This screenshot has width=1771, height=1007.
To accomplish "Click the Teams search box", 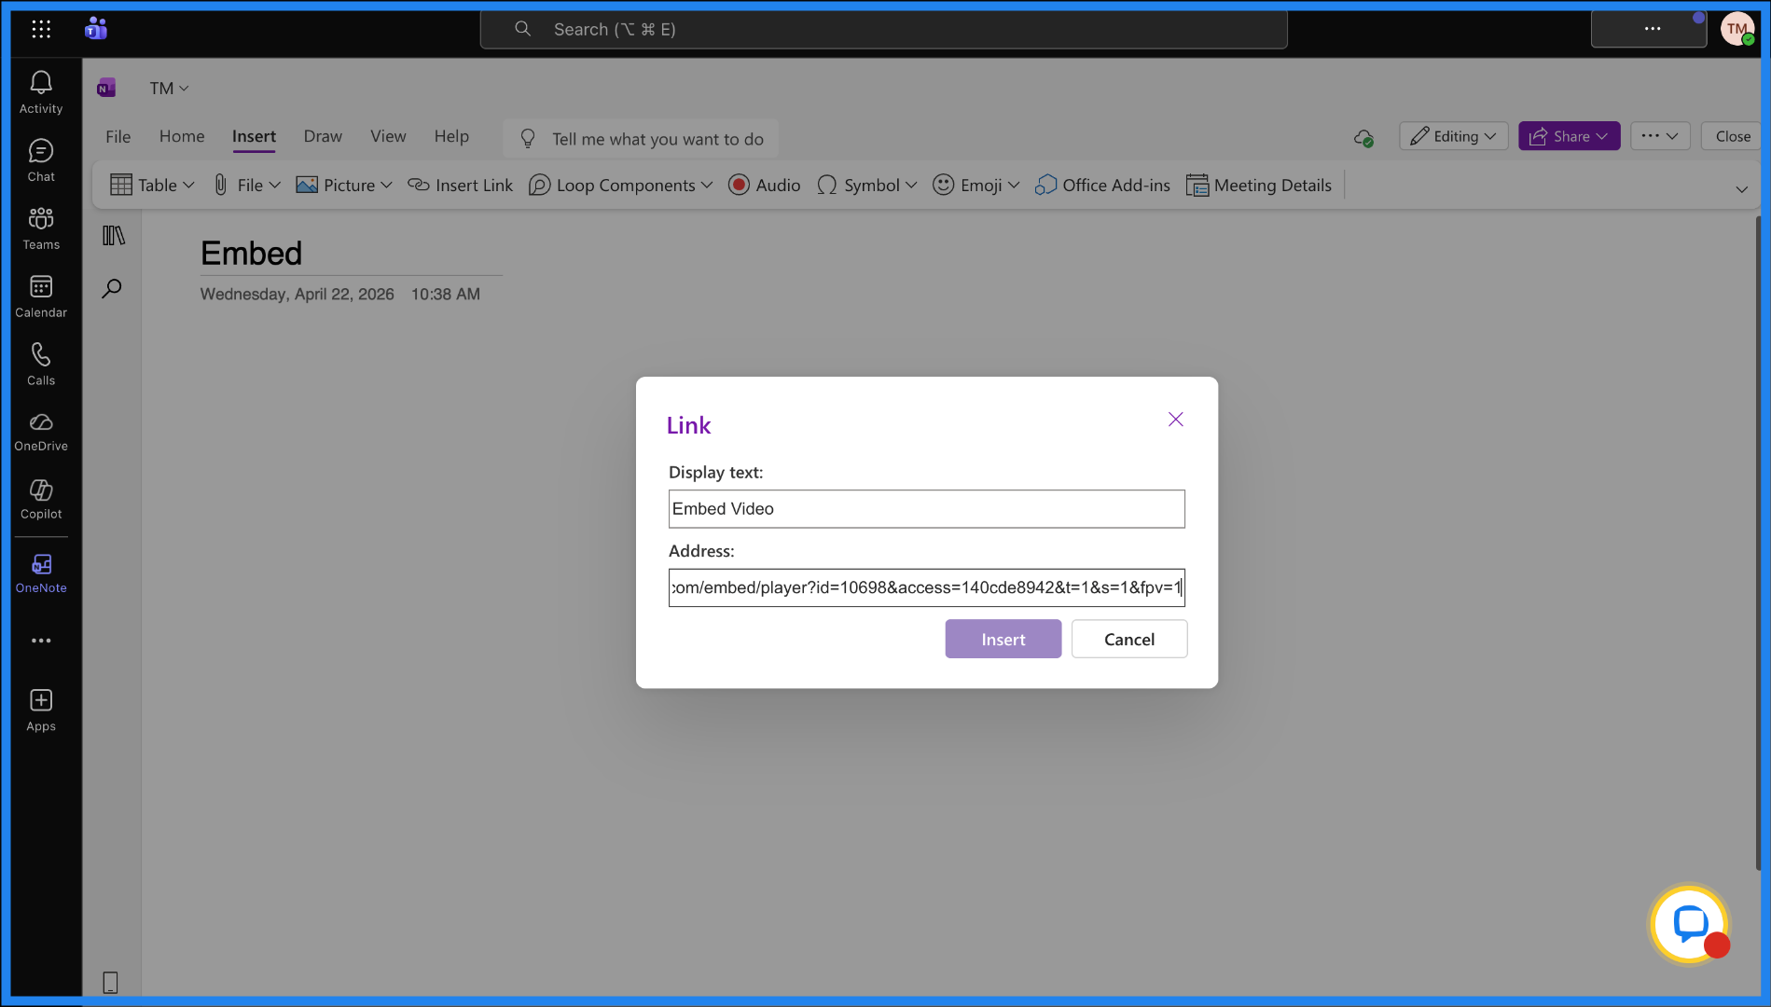I will click(884, 29).
